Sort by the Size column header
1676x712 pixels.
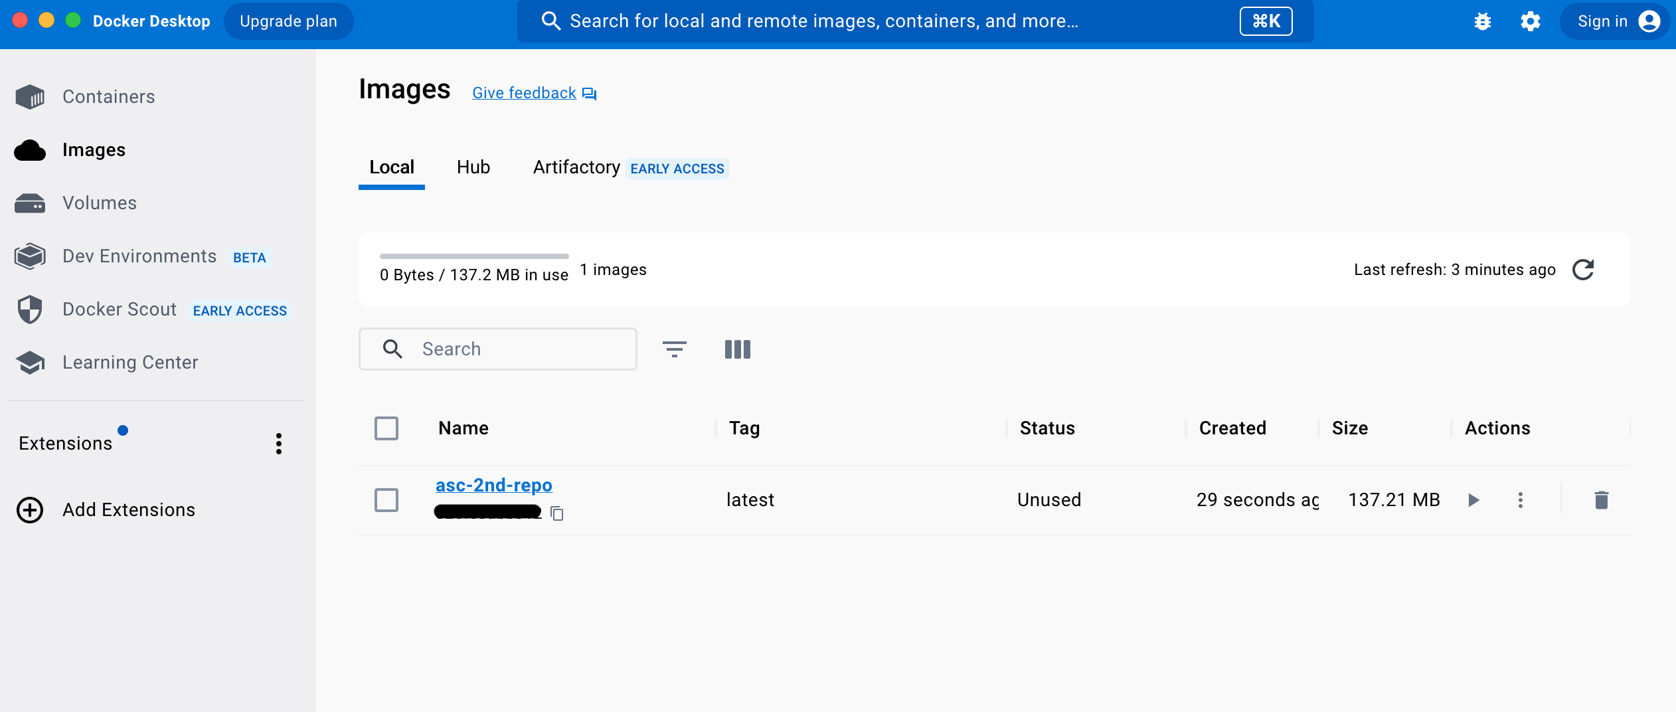[1350, 428]
